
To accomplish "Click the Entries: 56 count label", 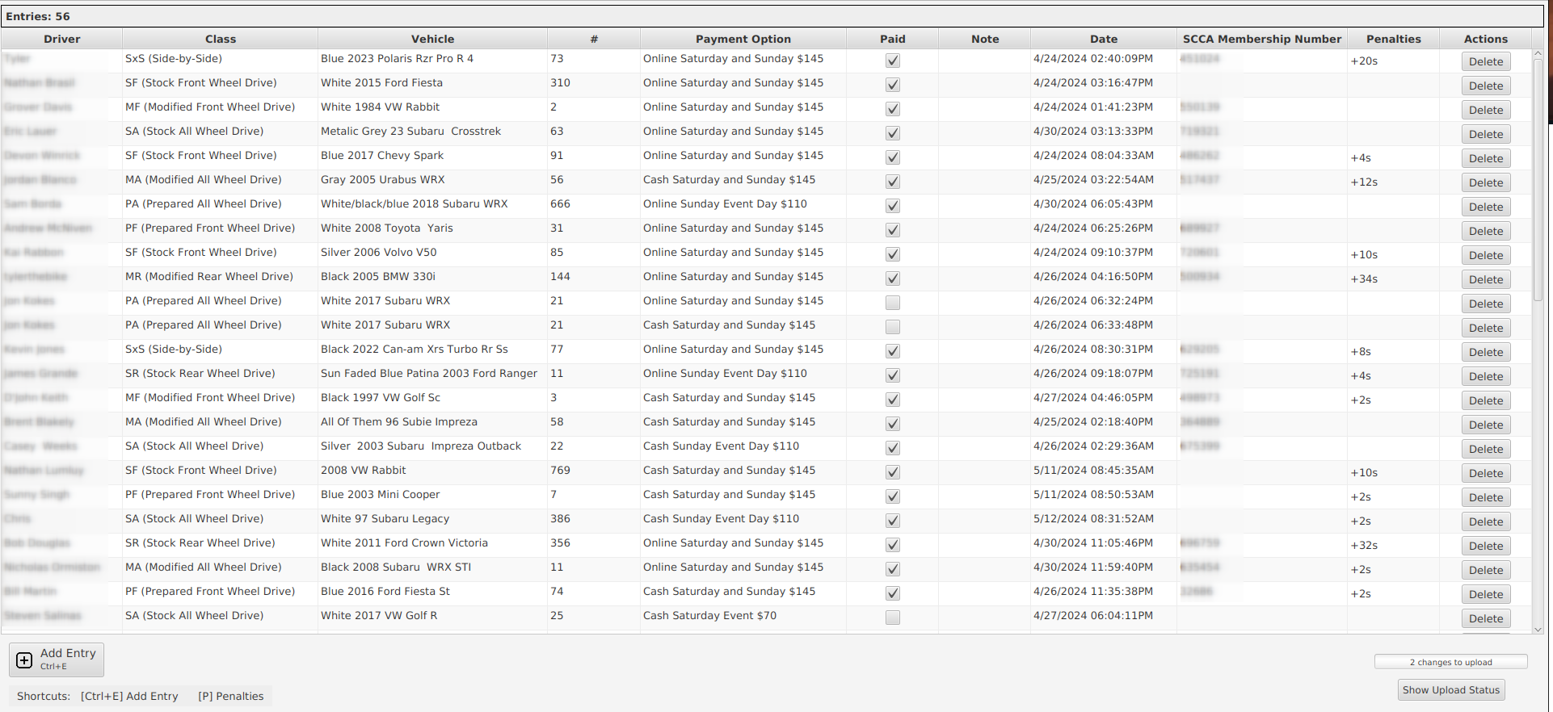I will tap(38, 16).
